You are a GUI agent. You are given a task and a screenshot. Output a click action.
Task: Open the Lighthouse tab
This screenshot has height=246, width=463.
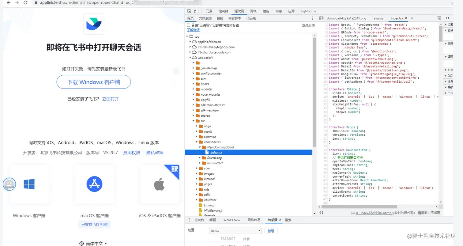click(x=308, y=11)
